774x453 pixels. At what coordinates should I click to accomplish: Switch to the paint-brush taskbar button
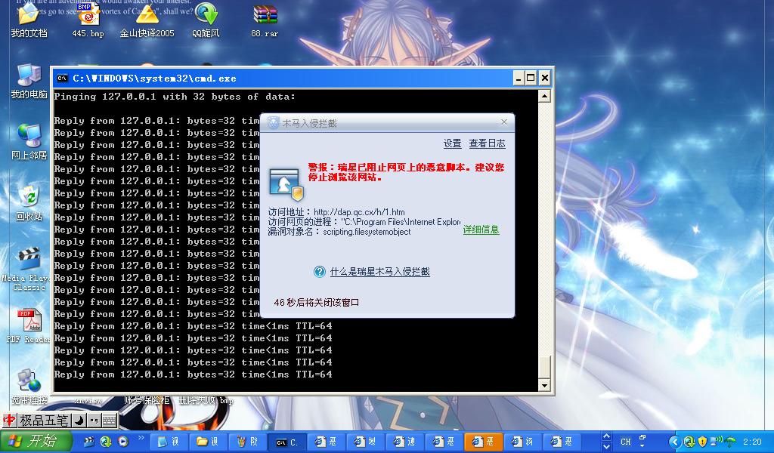tap(248, 442)
